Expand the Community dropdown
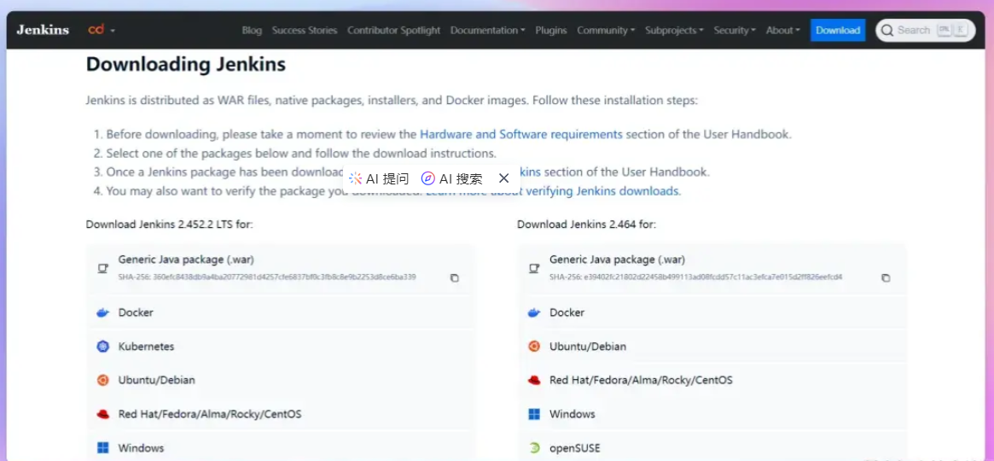 coord(606,31)
